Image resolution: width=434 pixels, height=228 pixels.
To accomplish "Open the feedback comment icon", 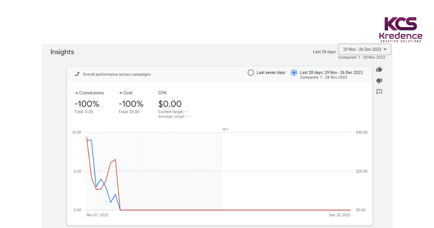I will coord(379,92).
